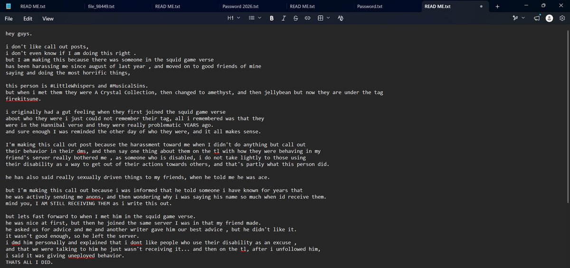570x268 pixels.
Task: Click the line 'saying and doing the most horrific things,'
Action: pos(68,73)
